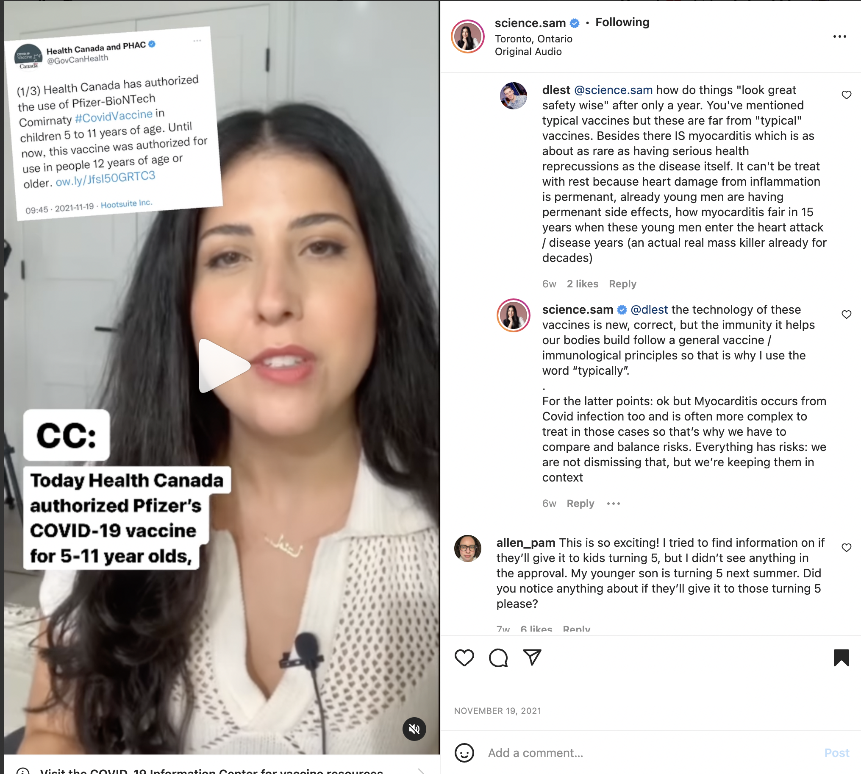Like science.sam's reply comment heart
Image resolution: width=861 pixels, height=774 pixels.
(846, 314)
